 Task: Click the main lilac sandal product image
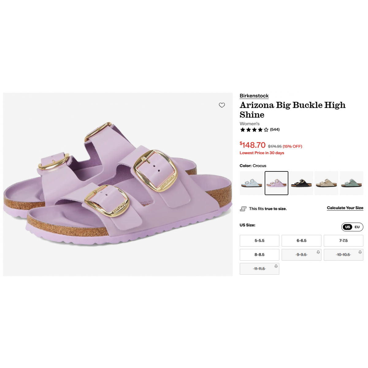click(x=118, y=185)
